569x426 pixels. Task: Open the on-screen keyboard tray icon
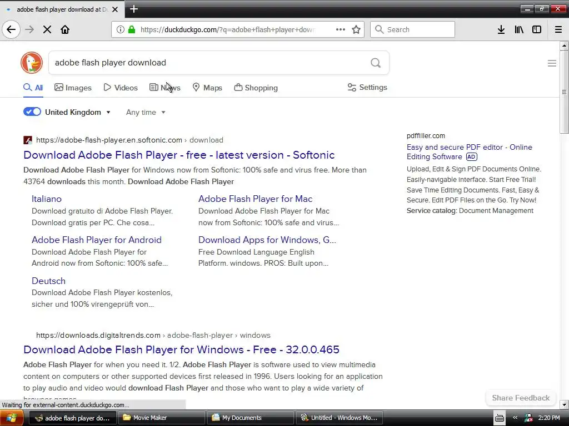tap(500, 418)
